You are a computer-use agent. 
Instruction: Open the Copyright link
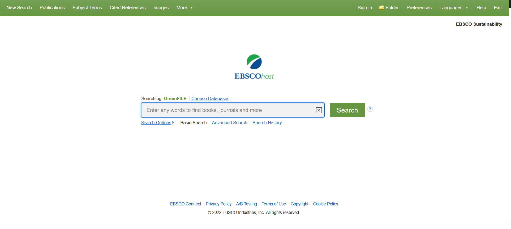(299, 204)
